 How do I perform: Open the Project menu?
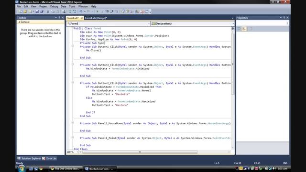(x=44, y=6)
